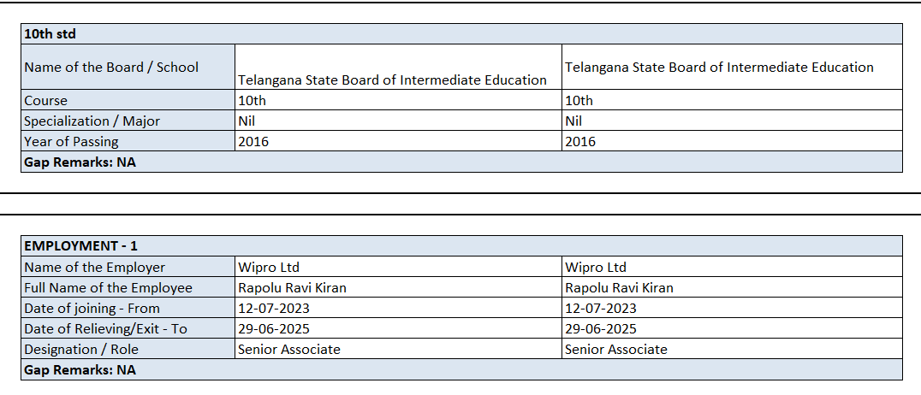Click the "Date of Relieving/Exit - To" label

tap(105, 328)
